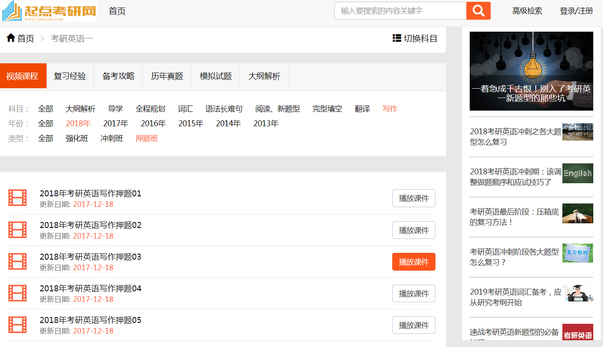Click film icon for 写作押题03

pos(17,261)
